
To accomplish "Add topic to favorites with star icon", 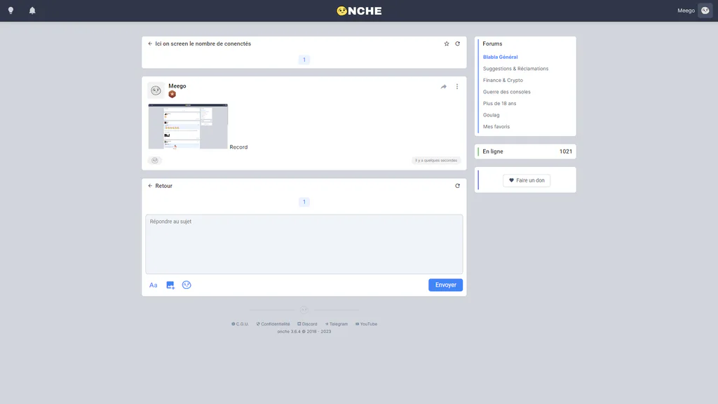I will [x=447, y=43].
